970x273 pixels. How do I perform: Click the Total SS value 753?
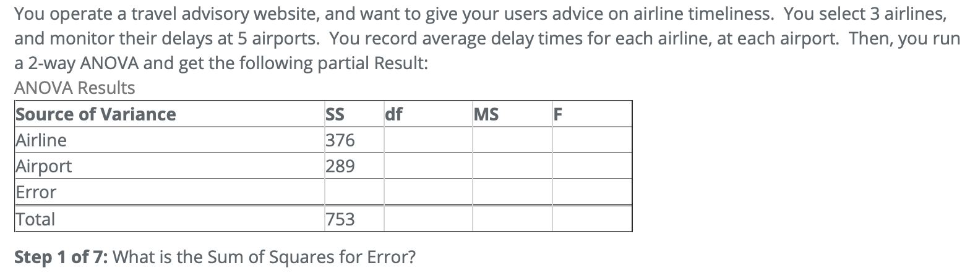340,219
